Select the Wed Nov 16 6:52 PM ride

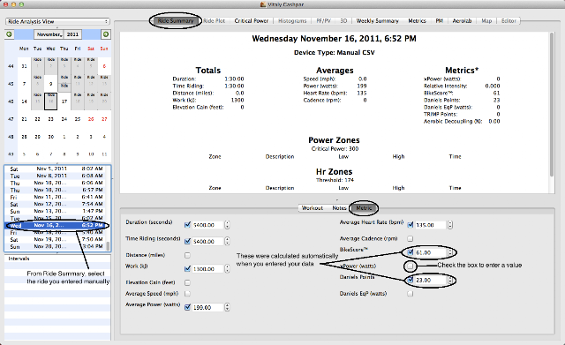coord(56,225)
